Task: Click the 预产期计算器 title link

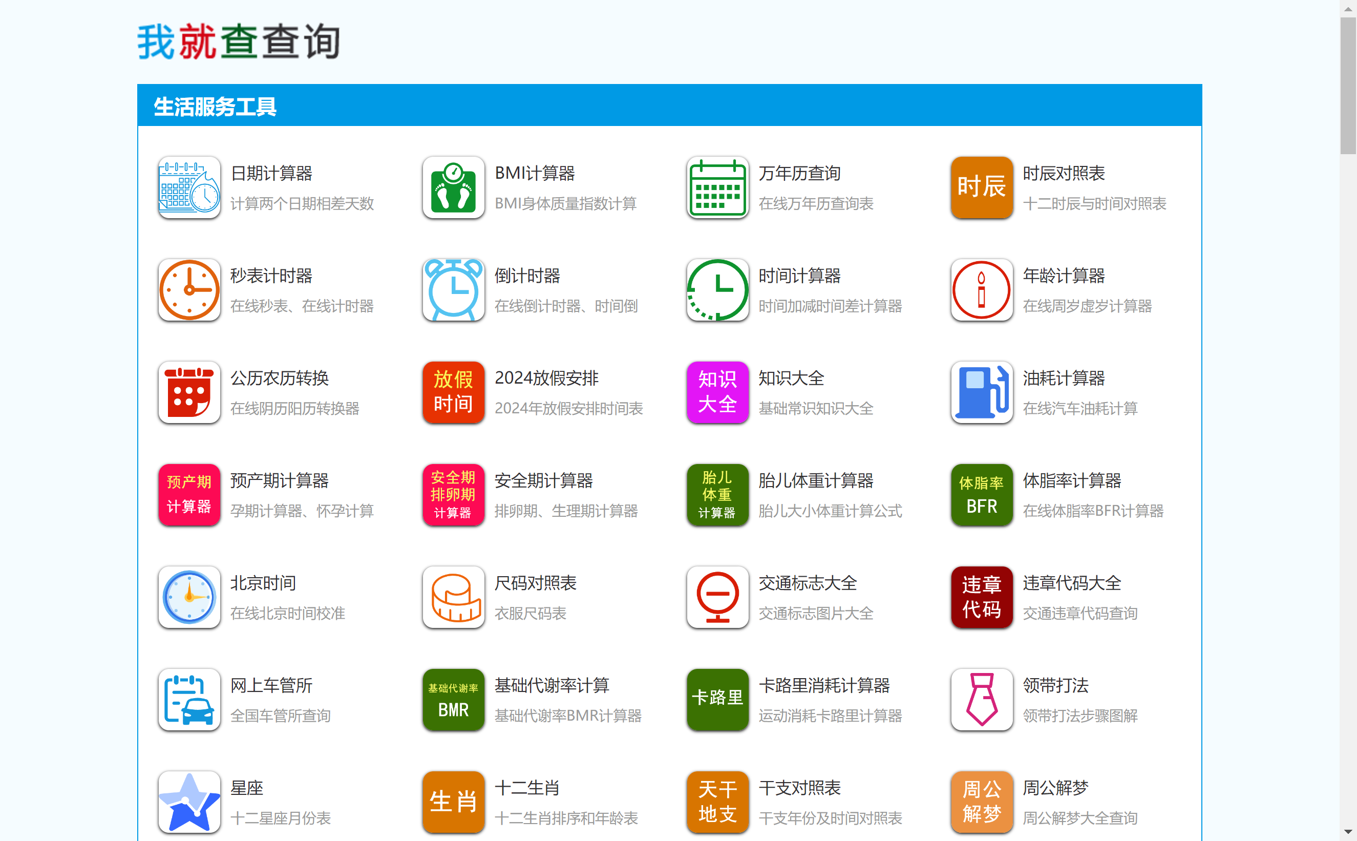Action: (280, 480)
